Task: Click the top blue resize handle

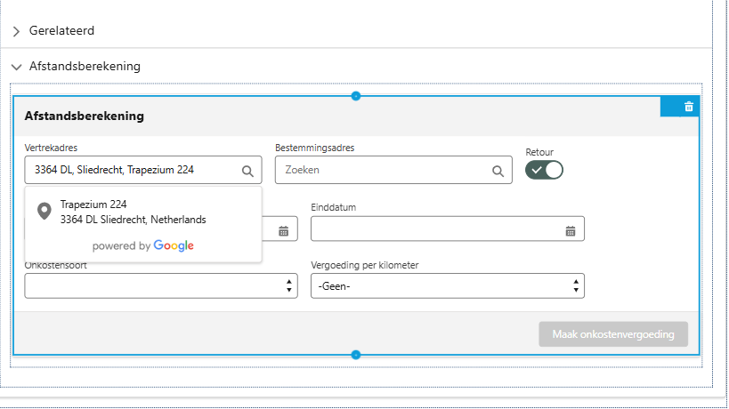Action: pyautogui.click(x=356, y=95)
